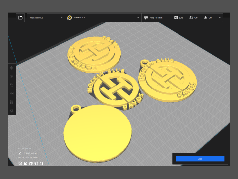
Task: Switch to left side view cube icon
Action: tap(36, 164)
